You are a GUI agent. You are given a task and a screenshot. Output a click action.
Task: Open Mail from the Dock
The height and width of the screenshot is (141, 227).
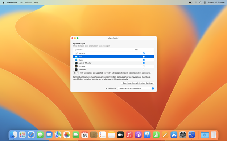point(49,135)
